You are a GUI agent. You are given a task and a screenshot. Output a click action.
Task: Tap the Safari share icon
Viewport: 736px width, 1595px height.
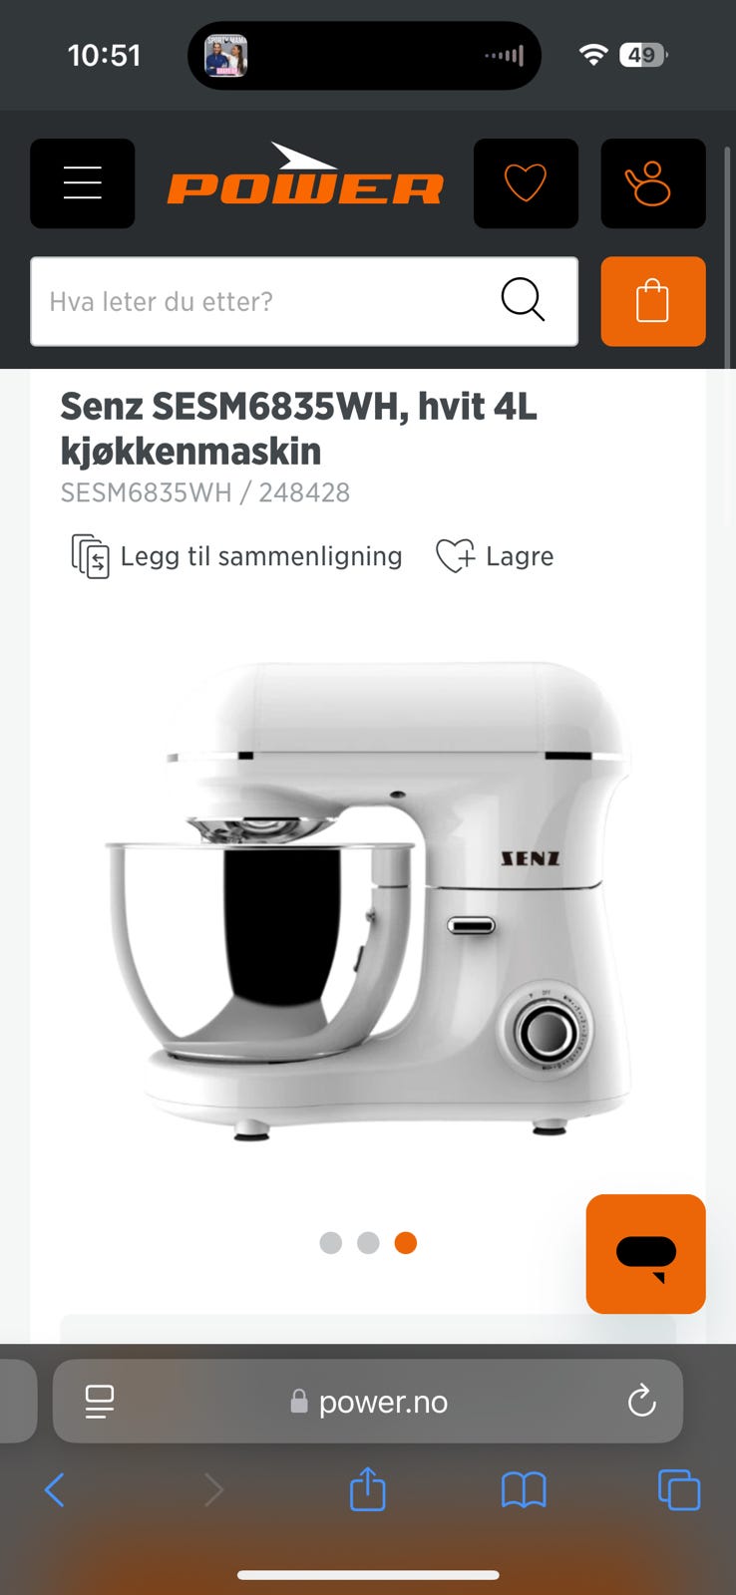367,1489
